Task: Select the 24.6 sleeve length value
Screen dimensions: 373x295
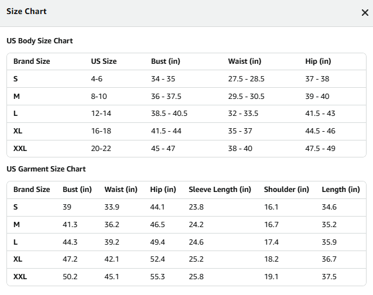Action: click(196, 242)
